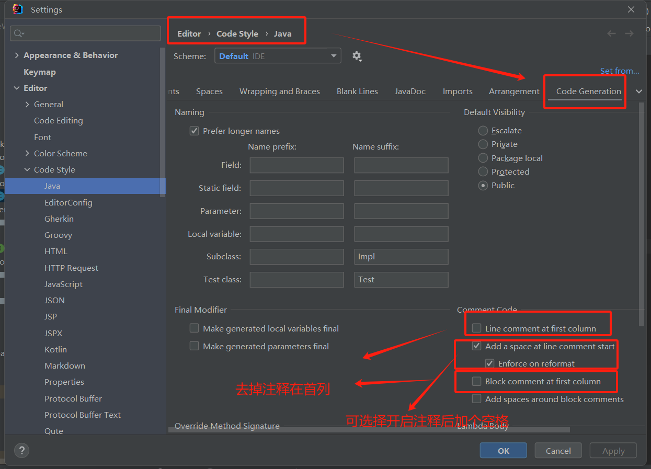Open the Arrangement tab
Screen dimensions: 651x469
[514, 91]
